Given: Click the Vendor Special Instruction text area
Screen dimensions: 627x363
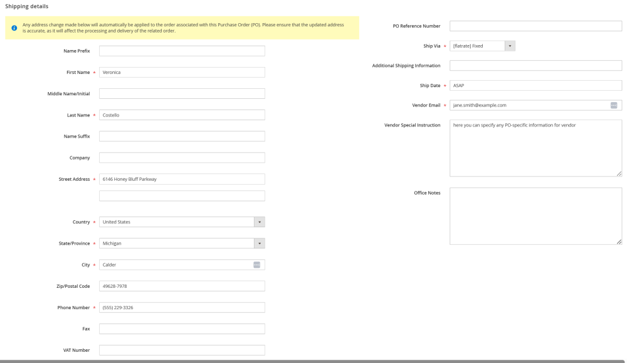Looking at the screenshot, I should coord(536,148).
